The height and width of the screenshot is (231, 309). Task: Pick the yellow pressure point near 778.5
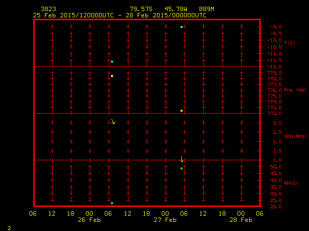(112, 76)
